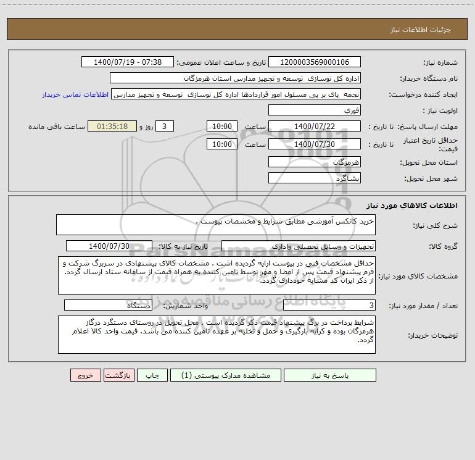Click the 'شهر محل تحویل:' label
This screenshot has height=460, width=475.
click(x=431, y=179)
